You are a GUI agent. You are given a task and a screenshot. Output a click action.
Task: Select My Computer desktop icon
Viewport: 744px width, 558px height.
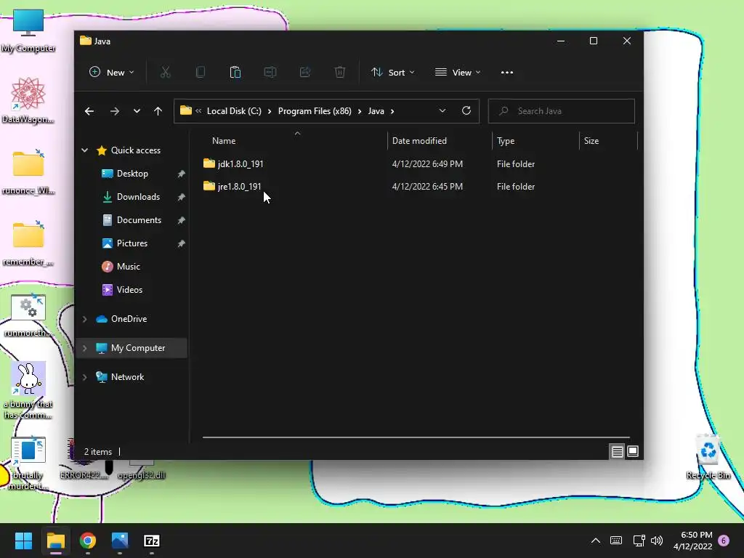(28, 31)
